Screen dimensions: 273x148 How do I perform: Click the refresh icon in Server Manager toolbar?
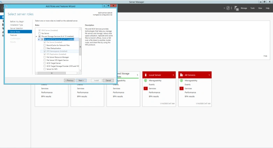tap(228, 8)
